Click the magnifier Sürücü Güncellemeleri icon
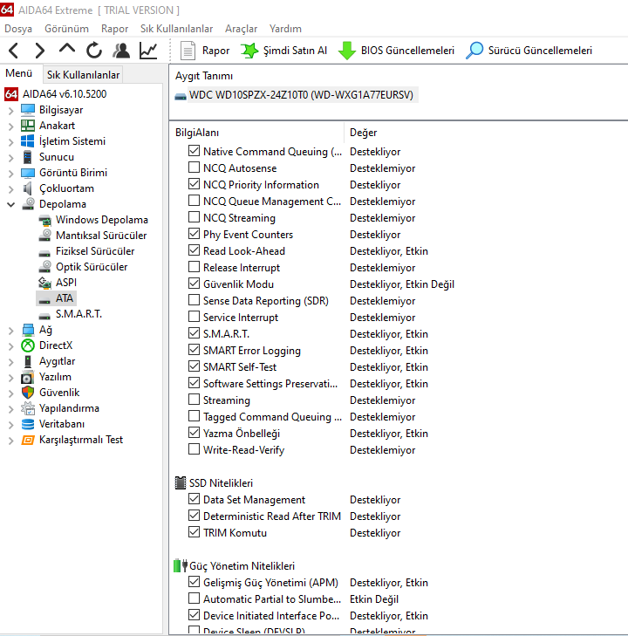Screen dimensions: 628x636 pos(474,51)
